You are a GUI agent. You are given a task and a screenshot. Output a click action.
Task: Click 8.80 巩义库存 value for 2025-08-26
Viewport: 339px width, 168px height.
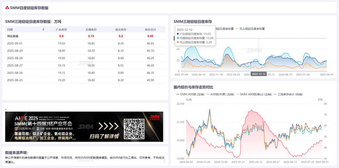(x=121, y=73)
